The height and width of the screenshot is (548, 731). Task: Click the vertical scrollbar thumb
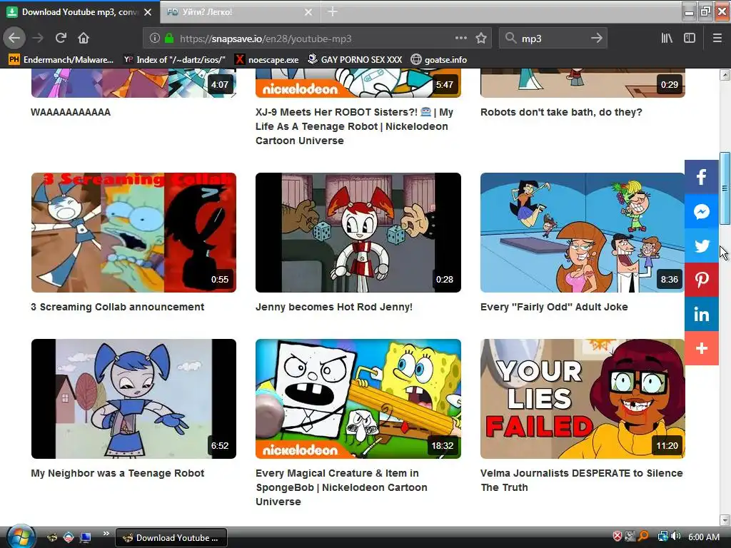(x=725, y=188)
